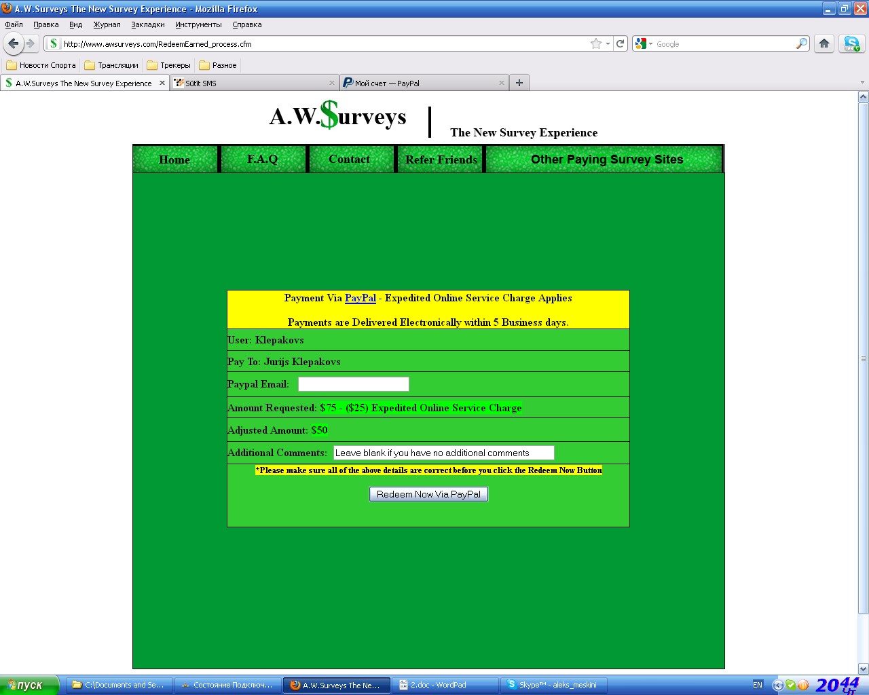Click the 'User: Klepakovs' text
869x695 pixels.
click(265, 340)
